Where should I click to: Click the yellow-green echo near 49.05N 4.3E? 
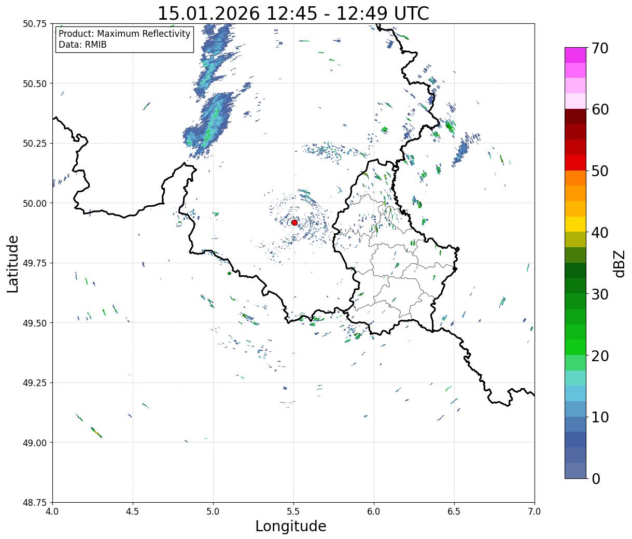[96, 432]
